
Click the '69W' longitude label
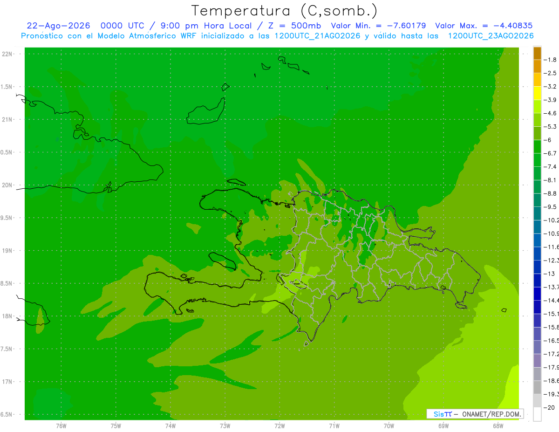point(443,426)
